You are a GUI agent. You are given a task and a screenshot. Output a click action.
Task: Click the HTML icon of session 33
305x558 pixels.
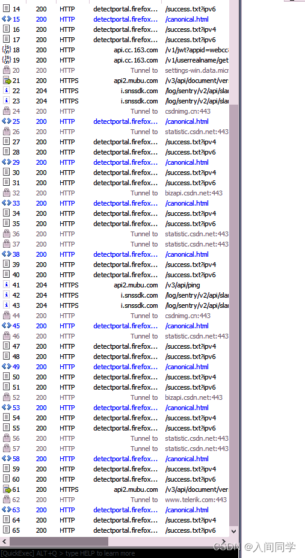(6, 203)
